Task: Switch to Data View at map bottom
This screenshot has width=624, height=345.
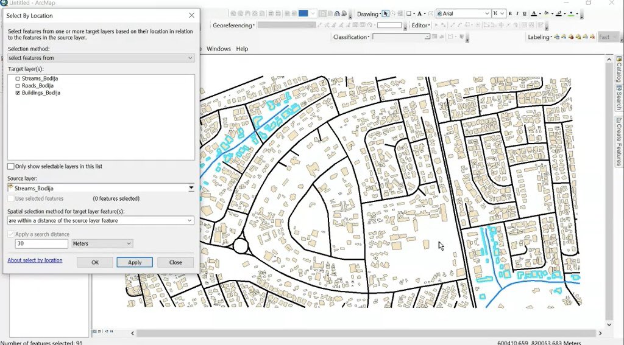Action: [94, 331]
